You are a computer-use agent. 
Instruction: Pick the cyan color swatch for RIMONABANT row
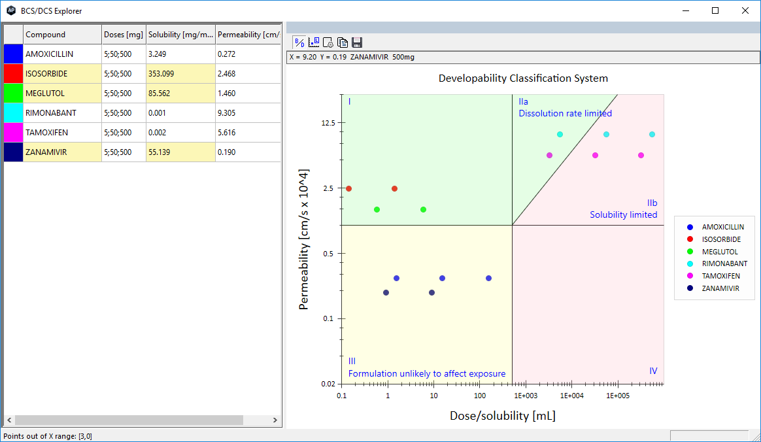pos(14,112)
